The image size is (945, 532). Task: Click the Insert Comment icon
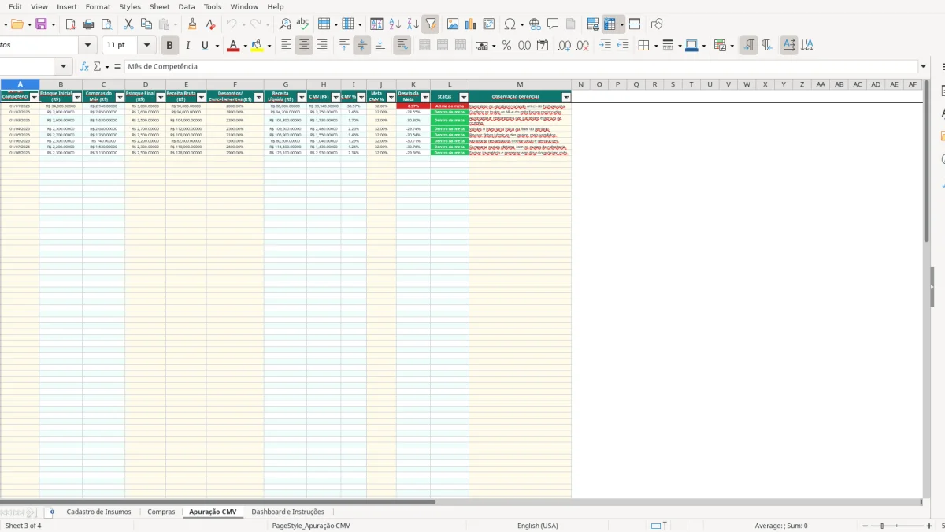[x=553, y=24]
